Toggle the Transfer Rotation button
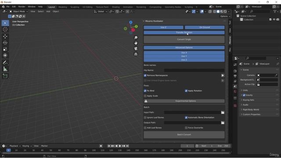Viewport: 281px width, 158px height. tap(184, 32)
